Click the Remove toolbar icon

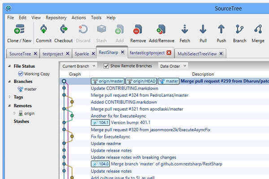tap(138, 30)
